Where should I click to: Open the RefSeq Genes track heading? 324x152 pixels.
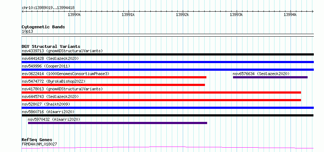(x=37, y=140)
